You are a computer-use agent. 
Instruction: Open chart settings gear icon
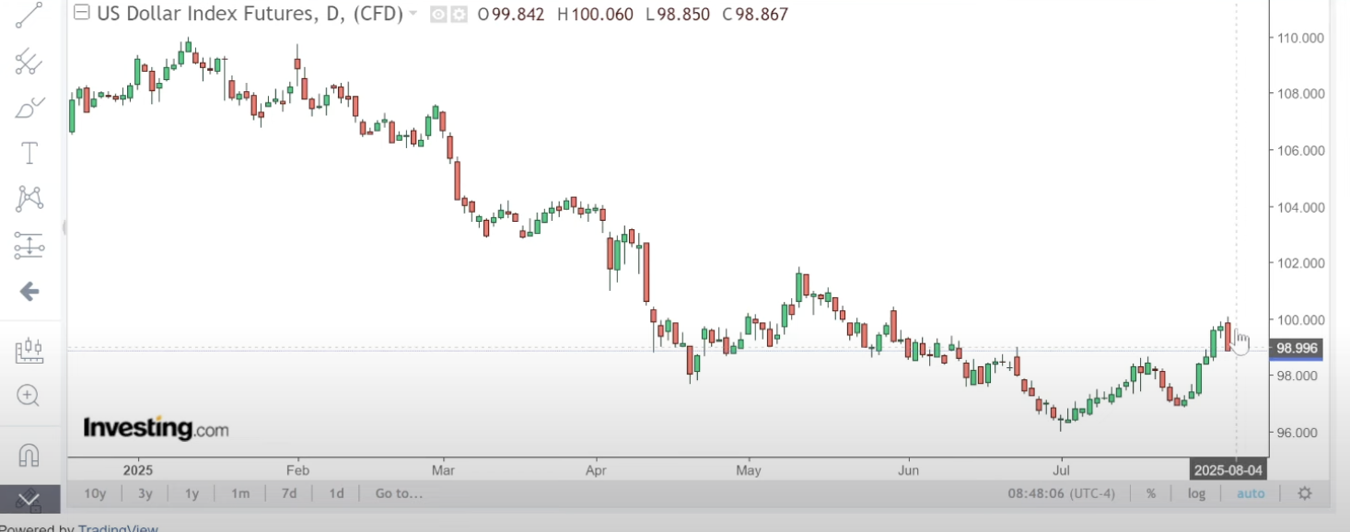pyautogui.click(x=1304, y=493)
